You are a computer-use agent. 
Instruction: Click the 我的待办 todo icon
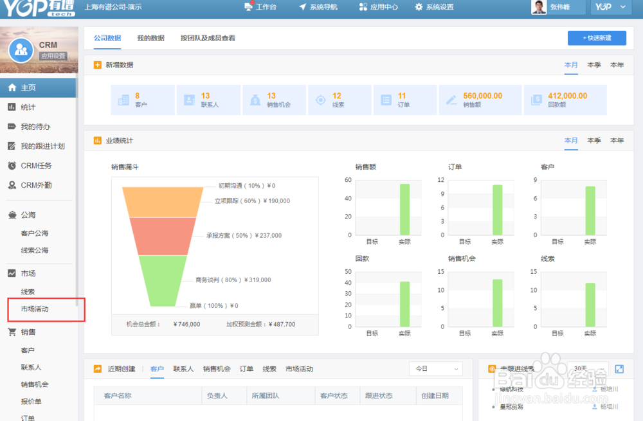[12, 127]
